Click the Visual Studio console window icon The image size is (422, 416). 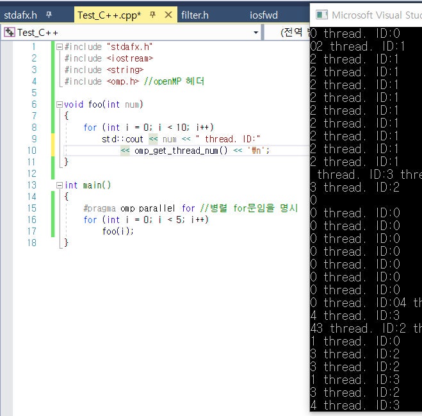pyautogui.click(x=321, y=14)
